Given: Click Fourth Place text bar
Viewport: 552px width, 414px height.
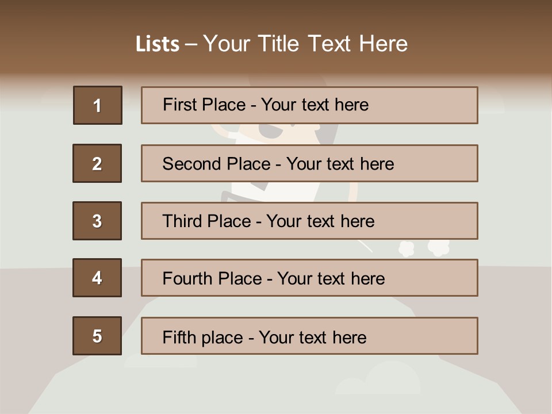Looking at the screenshot, I should [309, 278].
